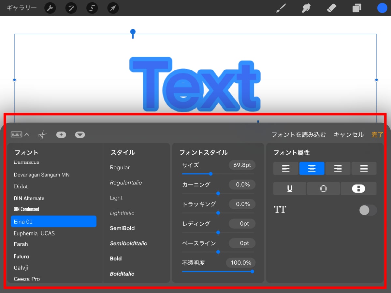Tap the ベースライン 0pt value field

point(242,243)
